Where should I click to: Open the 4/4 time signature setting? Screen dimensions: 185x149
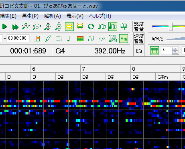tap(102, 39)
